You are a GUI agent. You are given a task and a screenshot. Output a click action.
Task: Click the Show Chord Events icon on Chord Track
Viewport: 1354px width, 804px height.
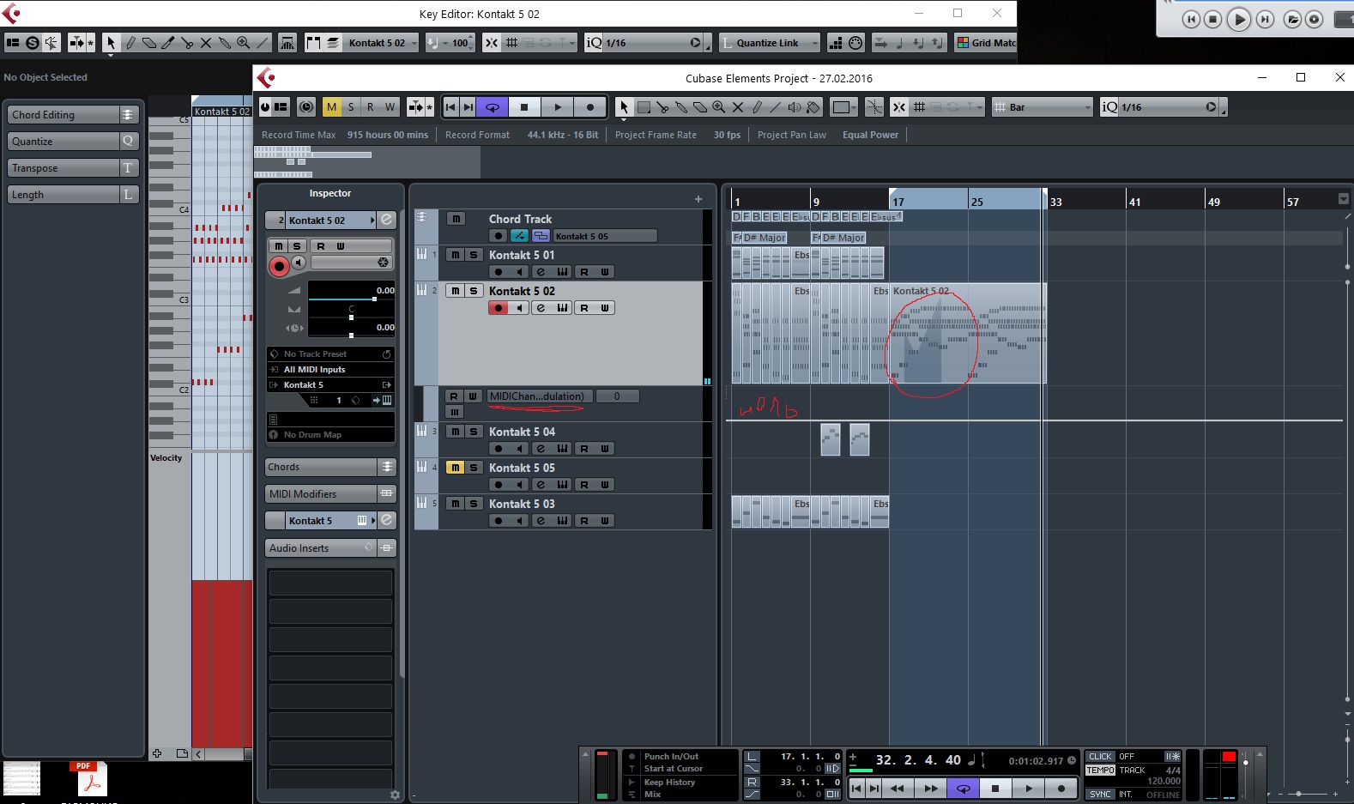[x=541, y=236]
